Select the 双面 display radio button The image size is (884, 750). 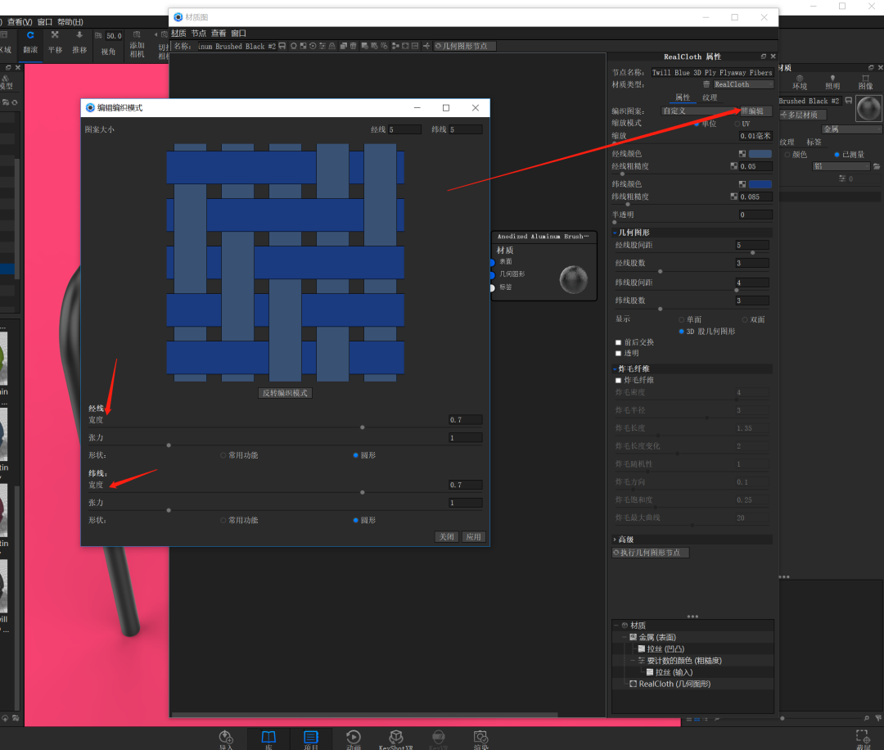(x=745, y=320)
